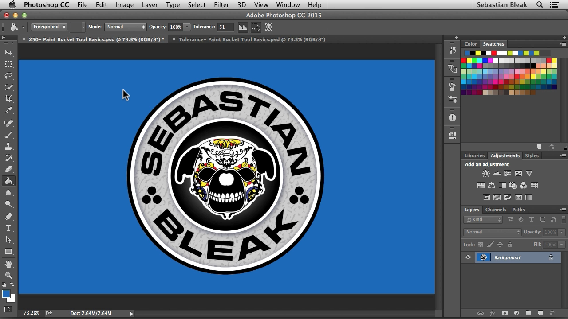The image size is (568, 319).
Task: Open the layer blend mode Normal dropdown
Action: (x=493, y=232)
